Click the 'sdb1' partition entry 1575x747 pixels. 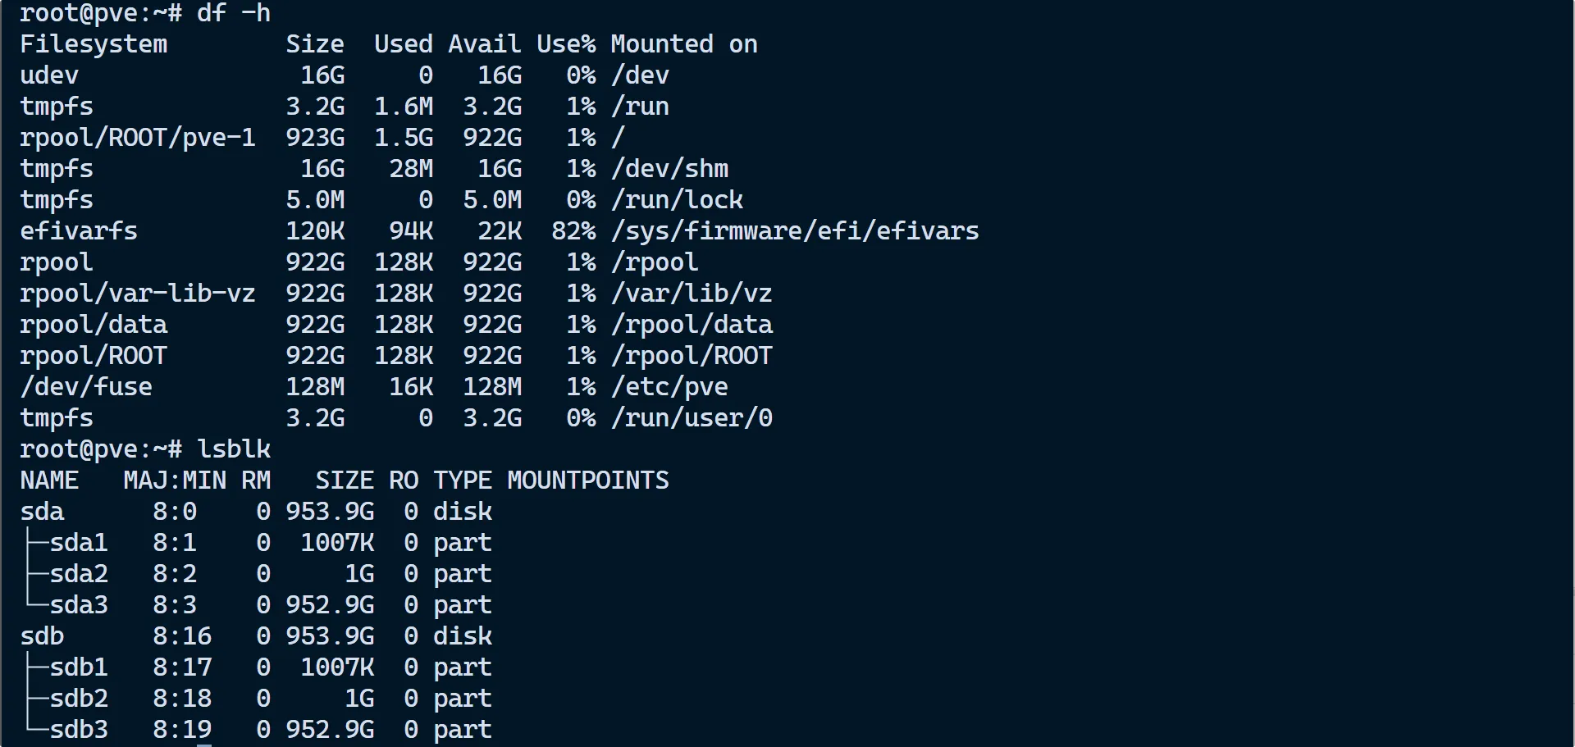[79, 667]
